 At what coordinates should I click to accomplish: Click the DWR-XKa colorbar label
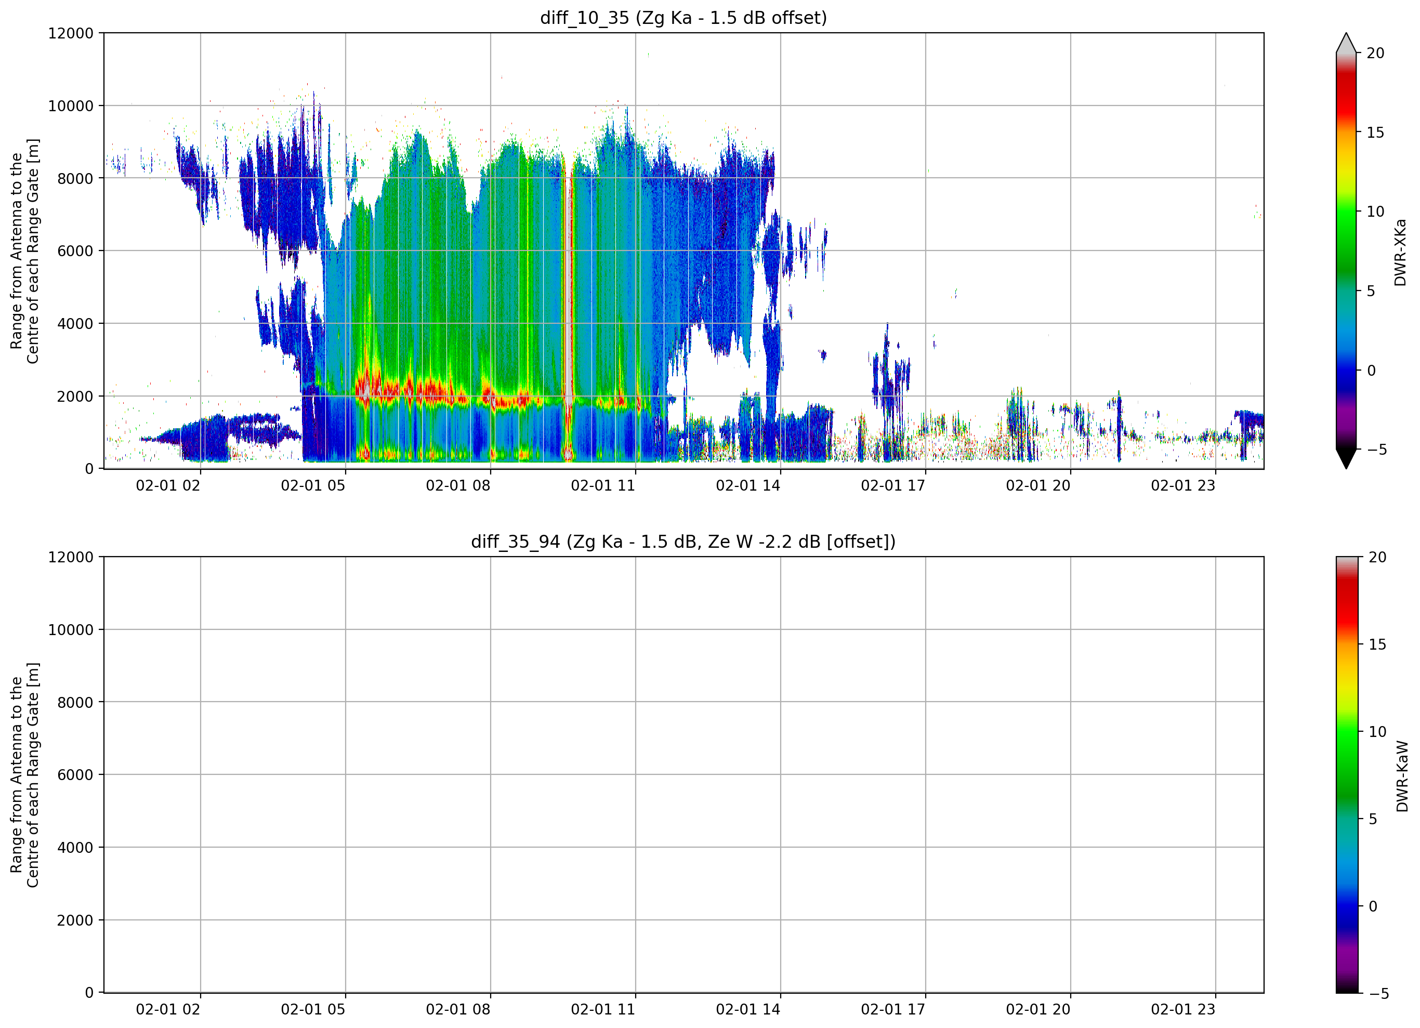1401,252
